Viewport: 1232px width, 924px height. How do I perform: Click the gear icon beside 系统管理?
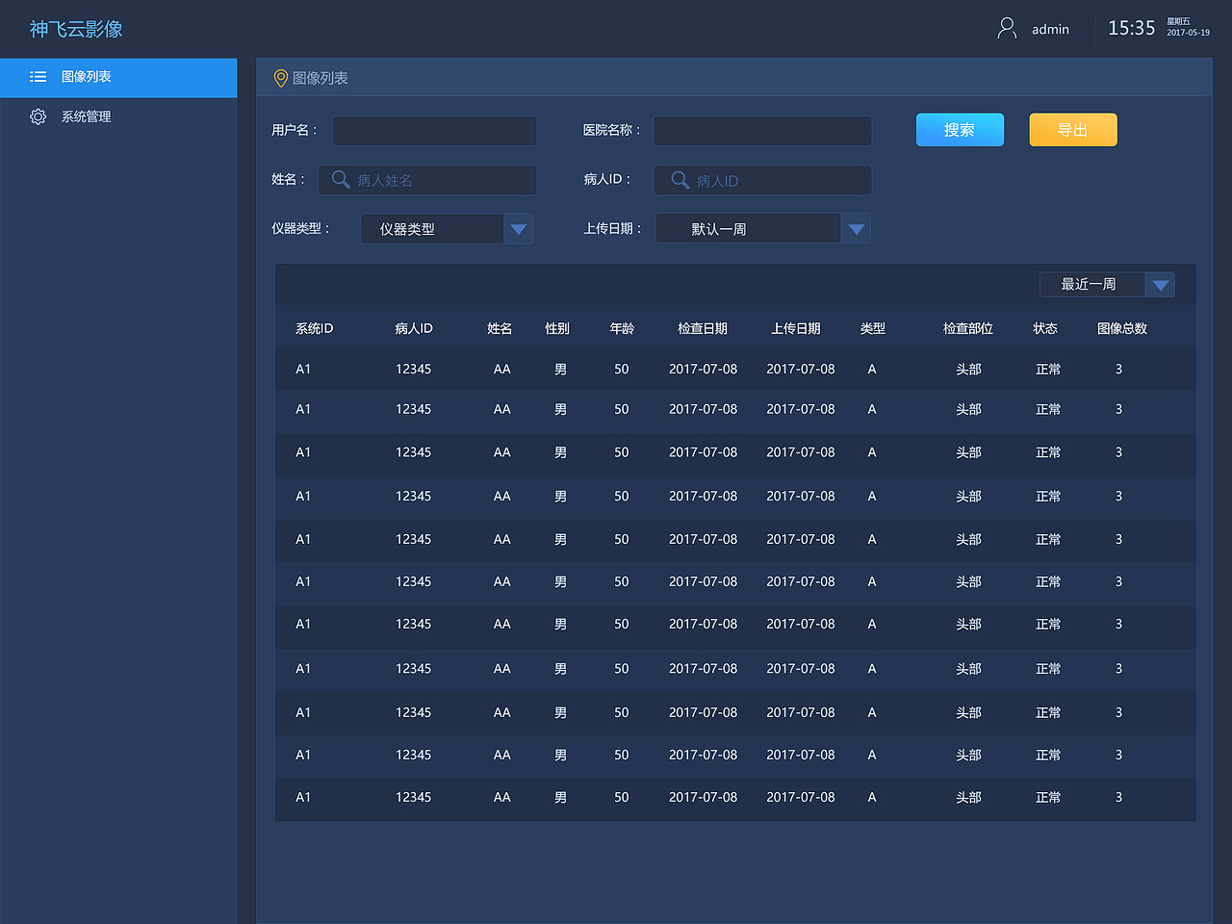click(38, 116)
